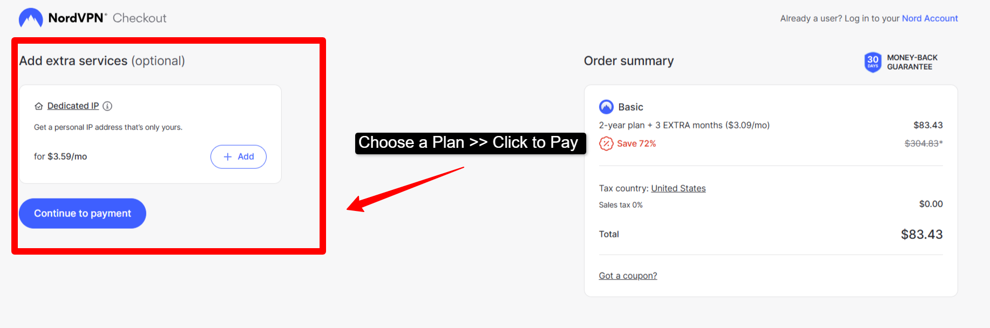Click the Save 72% discount badge icon
This screenshot has height=328, width=990.
[606, 143]
